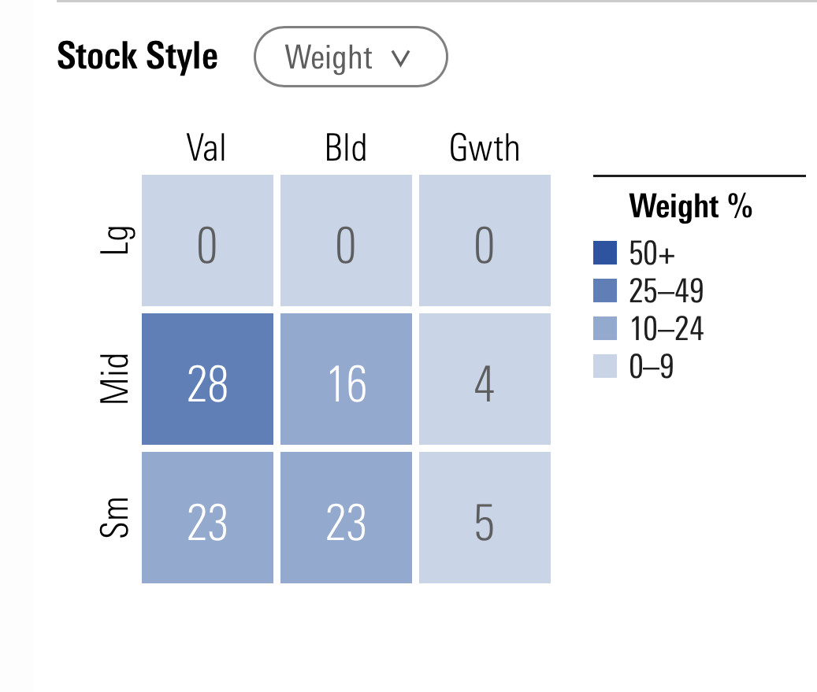Select the Large Value cell showing 0
Image resolution: width=817 pixels, height=692 pixels.
(207, 241)
